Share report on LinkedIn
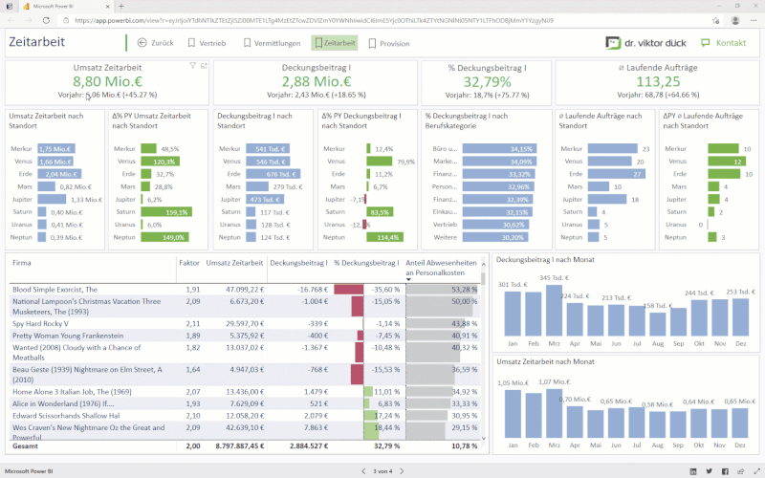 click(692, 471)
